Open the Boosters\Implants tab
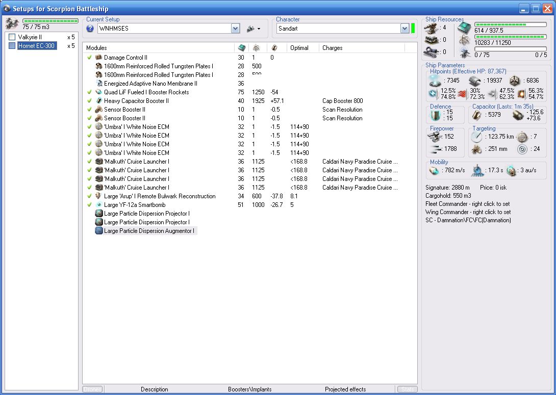Viewport: 556px width, 395px height. click(x=249, y=389)
